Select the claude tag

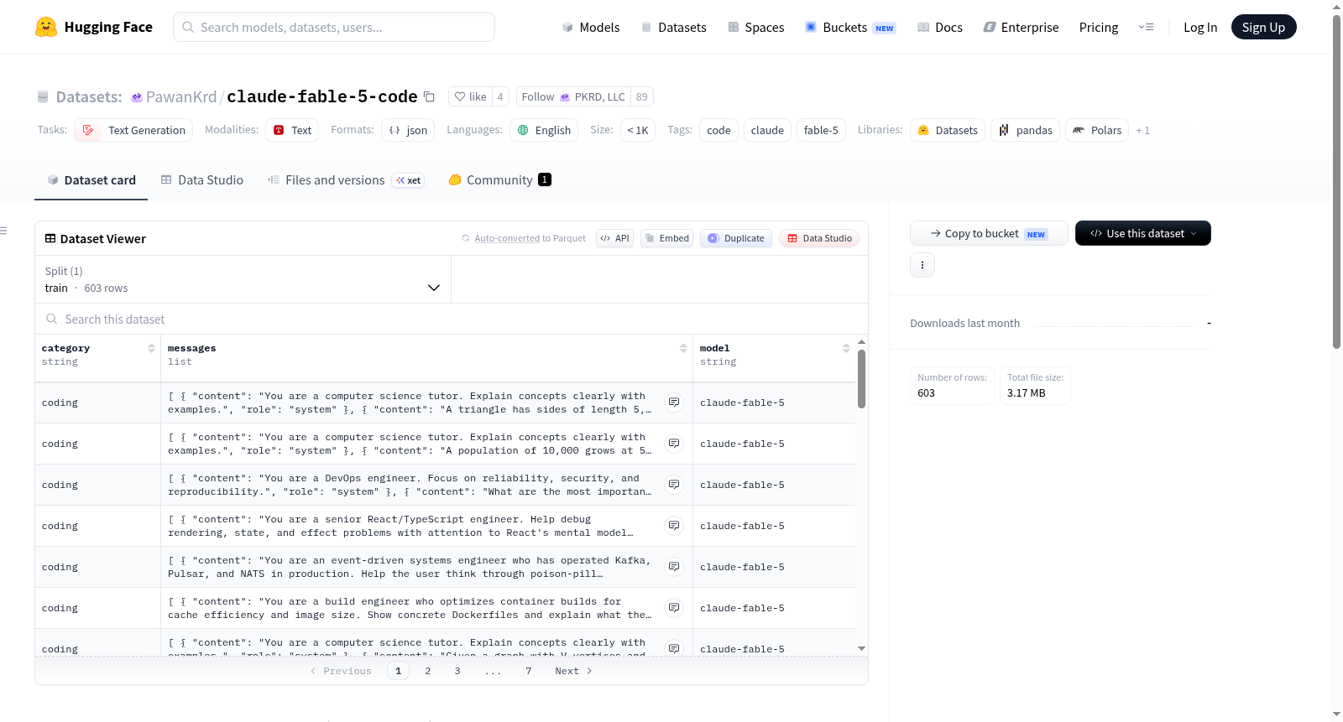point(767,130)
